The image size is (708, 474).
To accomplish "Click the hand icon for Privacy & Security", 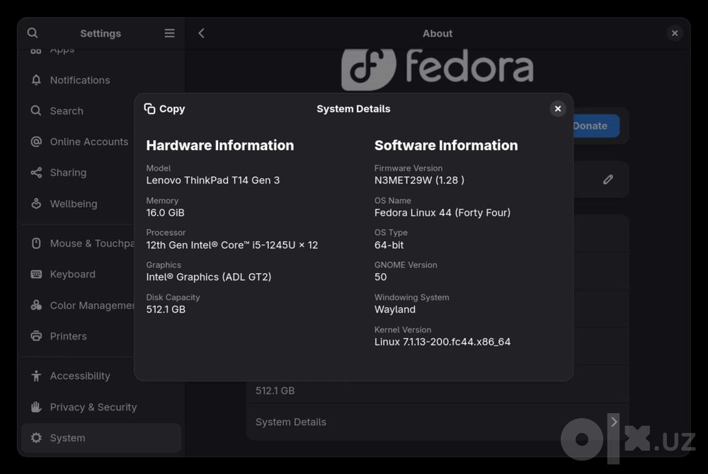I will point(36,407).
